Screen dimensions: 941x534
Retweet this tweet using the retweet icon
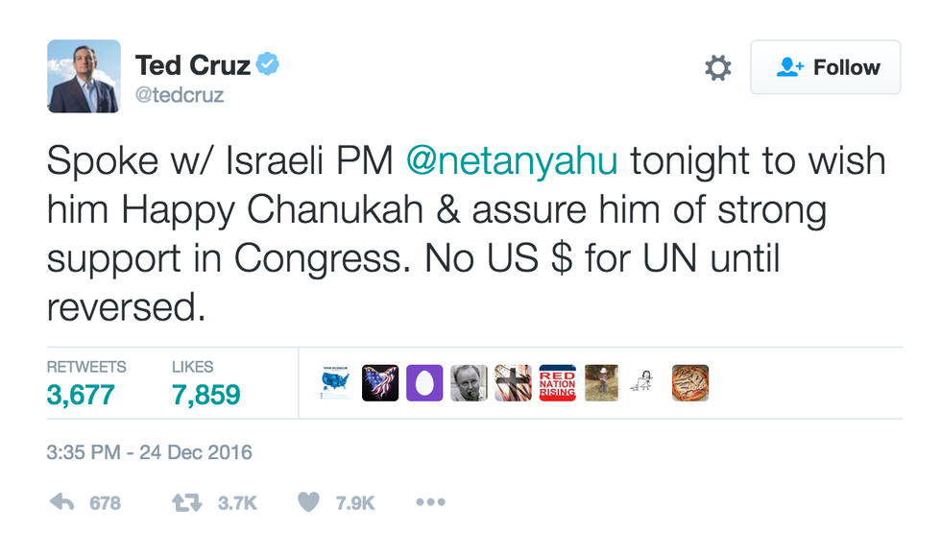(x=185, y=501)
